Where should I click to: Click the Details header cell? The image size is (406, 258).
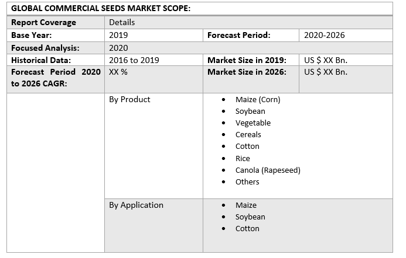tap(122, 22)
